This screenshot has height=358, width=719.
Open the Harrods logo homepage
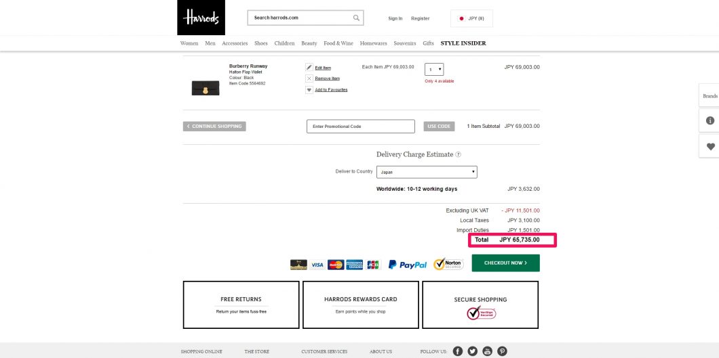(201, 18)
